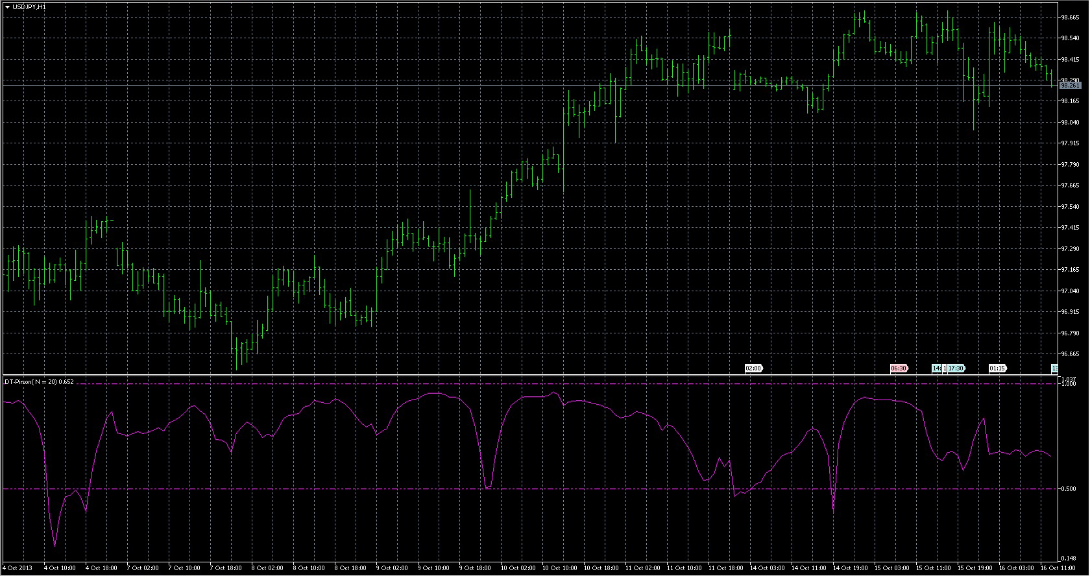Click the 1.000 level on indicator scale
The image size is (1090, 576).
1069,383
